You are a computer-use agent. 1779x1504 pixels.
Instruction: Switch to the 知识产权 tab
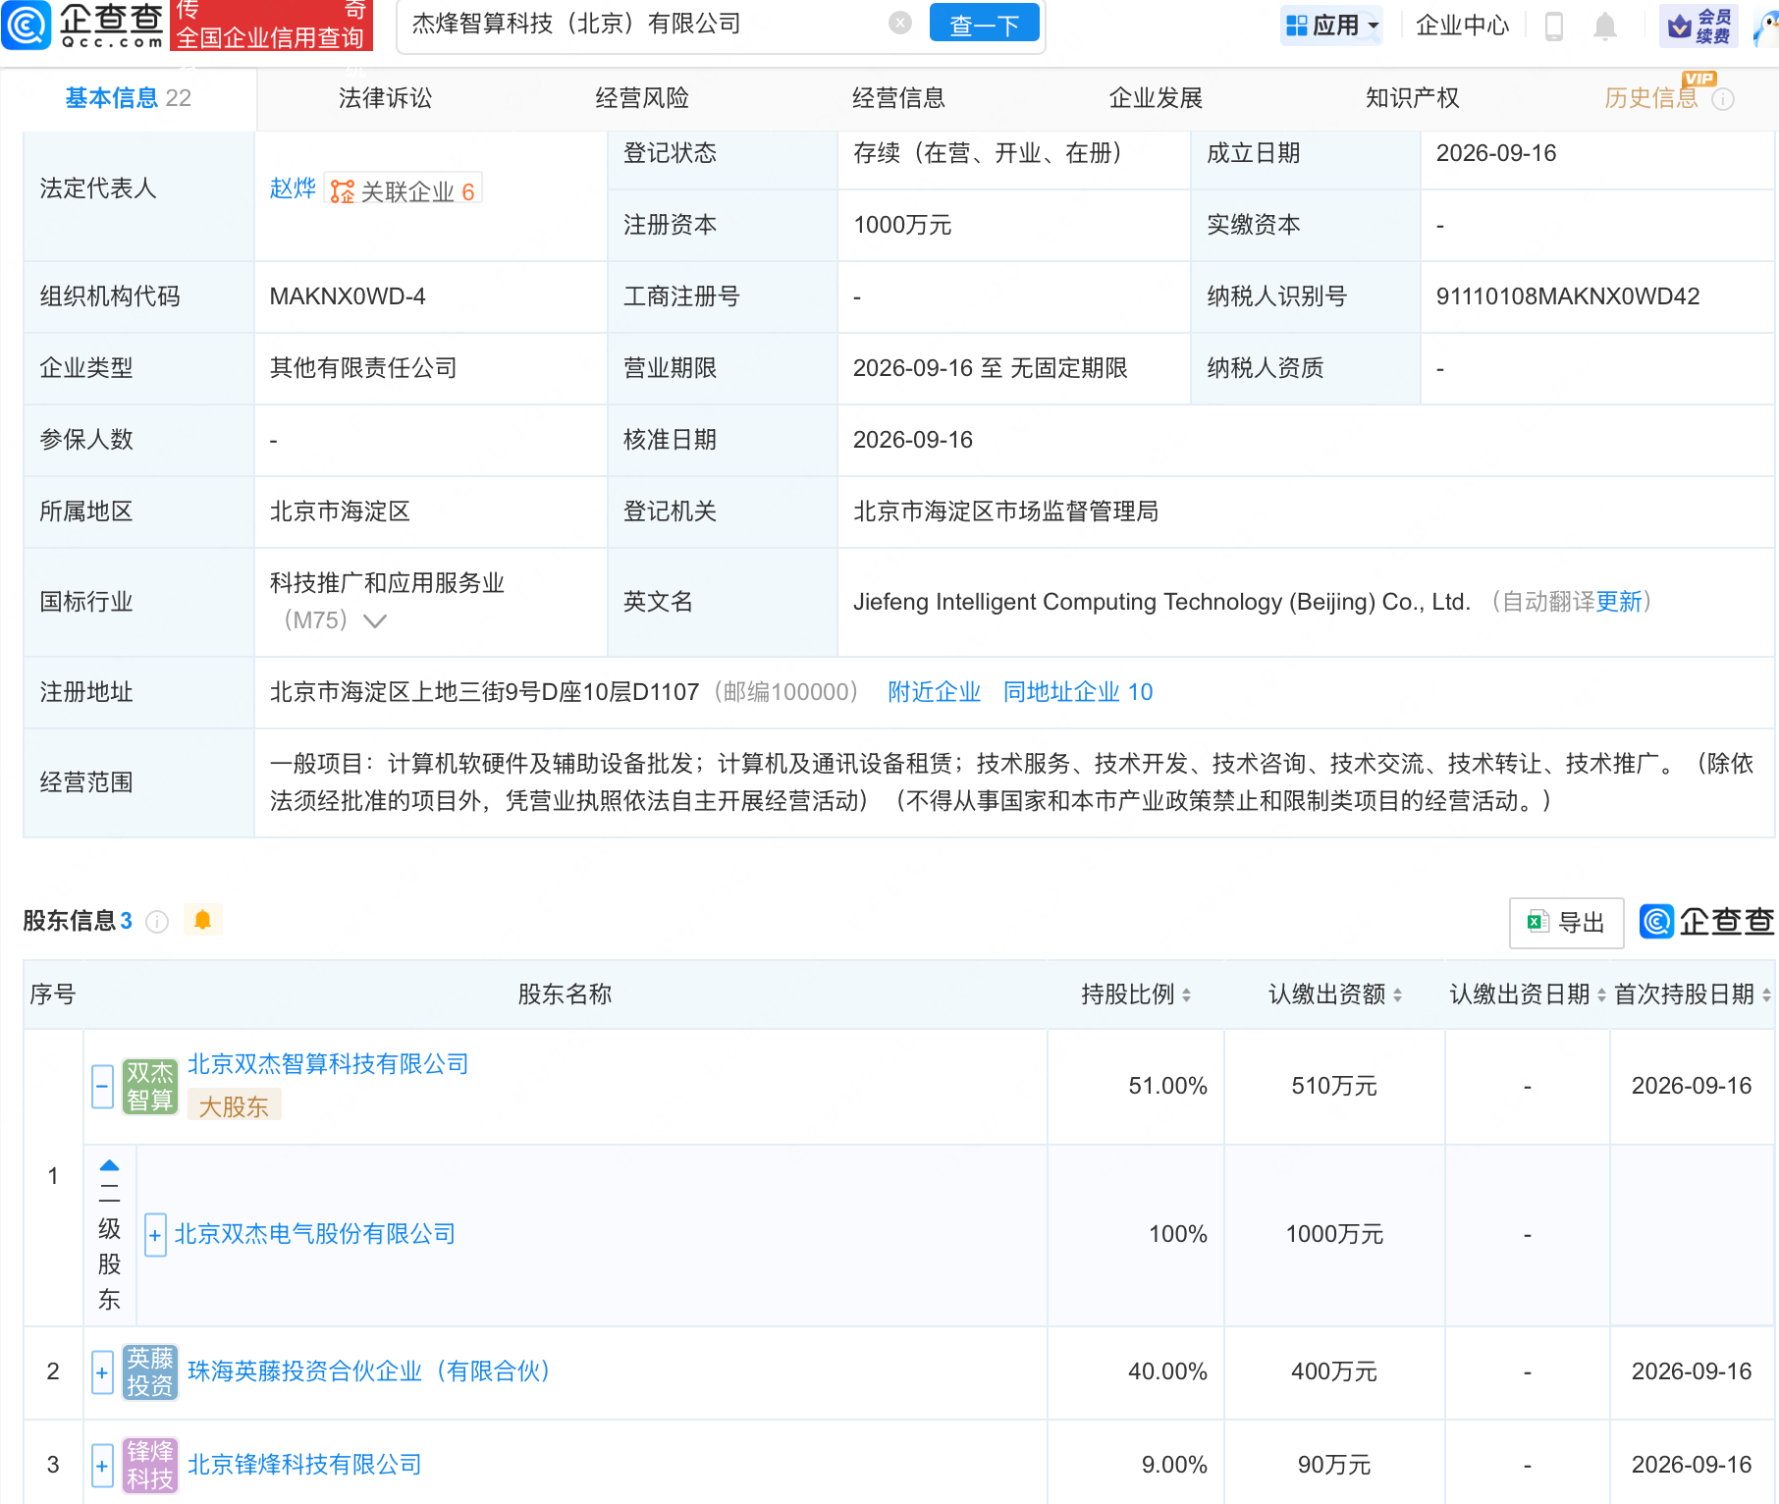click(1412, 98)
